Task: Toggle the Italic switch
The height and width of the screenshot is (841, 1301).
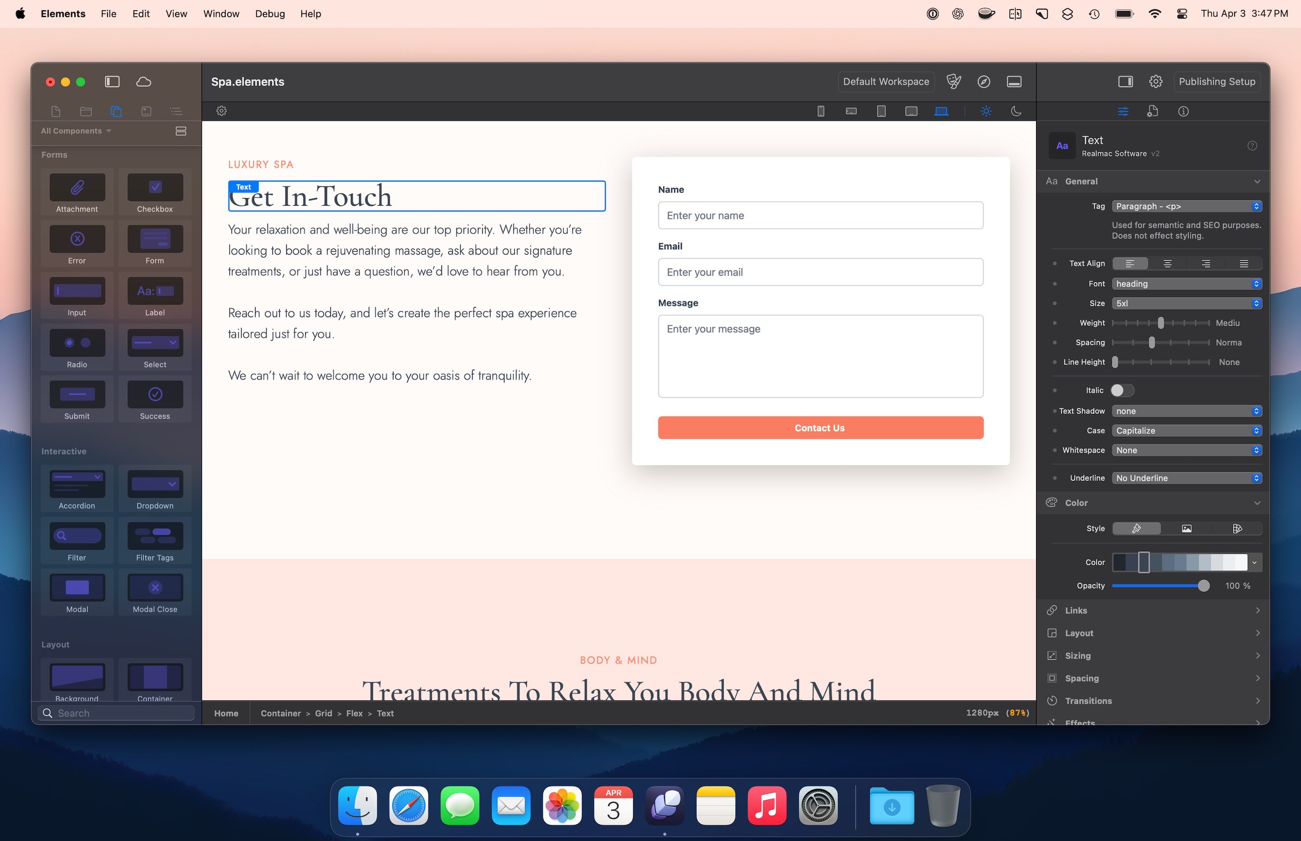Action: [1122, 390]
